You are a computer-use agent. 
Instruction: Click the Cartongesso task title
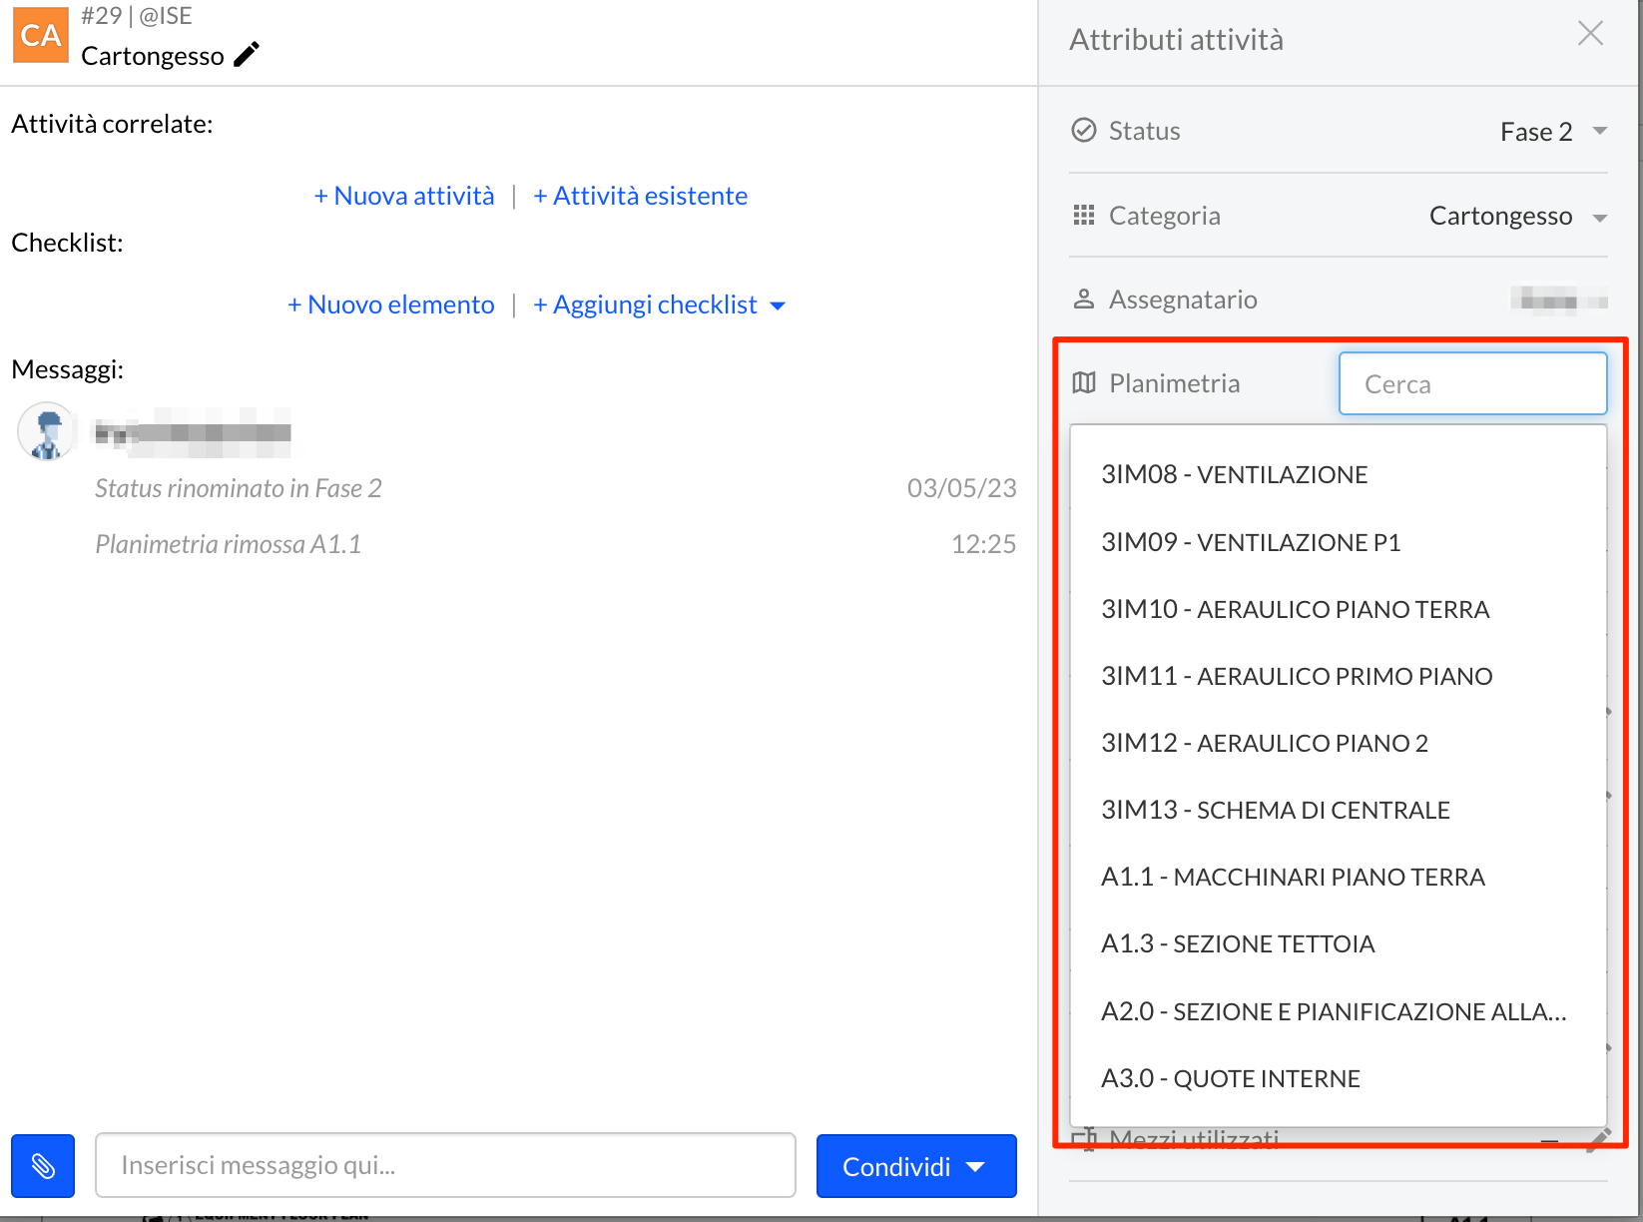point(153,56)
